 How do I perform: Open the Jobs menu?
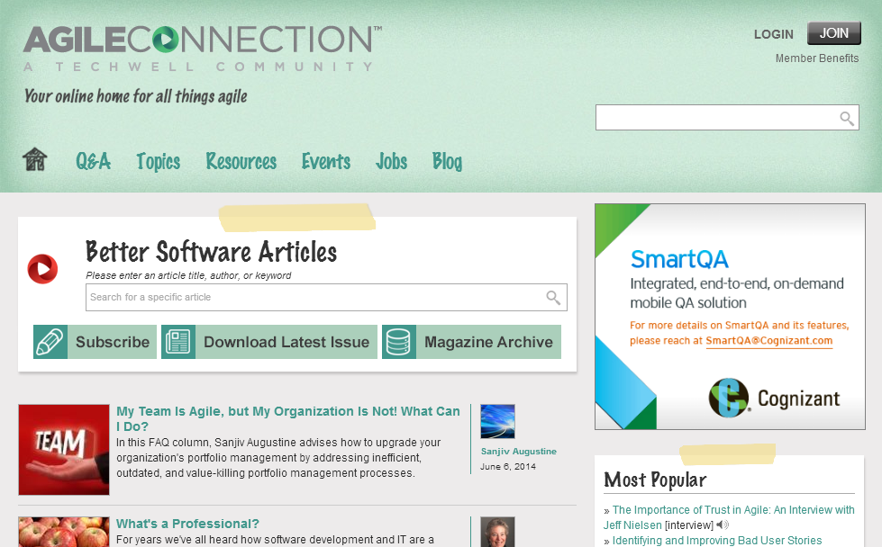tap(392, 161)
